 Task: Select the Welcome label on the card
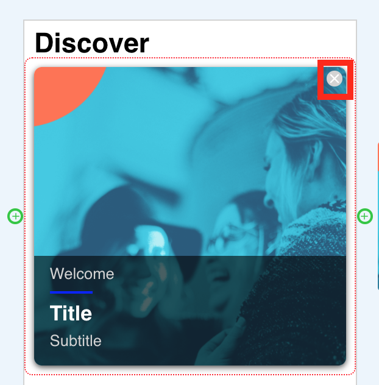[x=82, y=274]
